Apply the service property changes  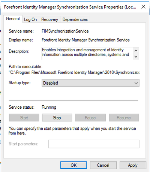tap(133, 165)
